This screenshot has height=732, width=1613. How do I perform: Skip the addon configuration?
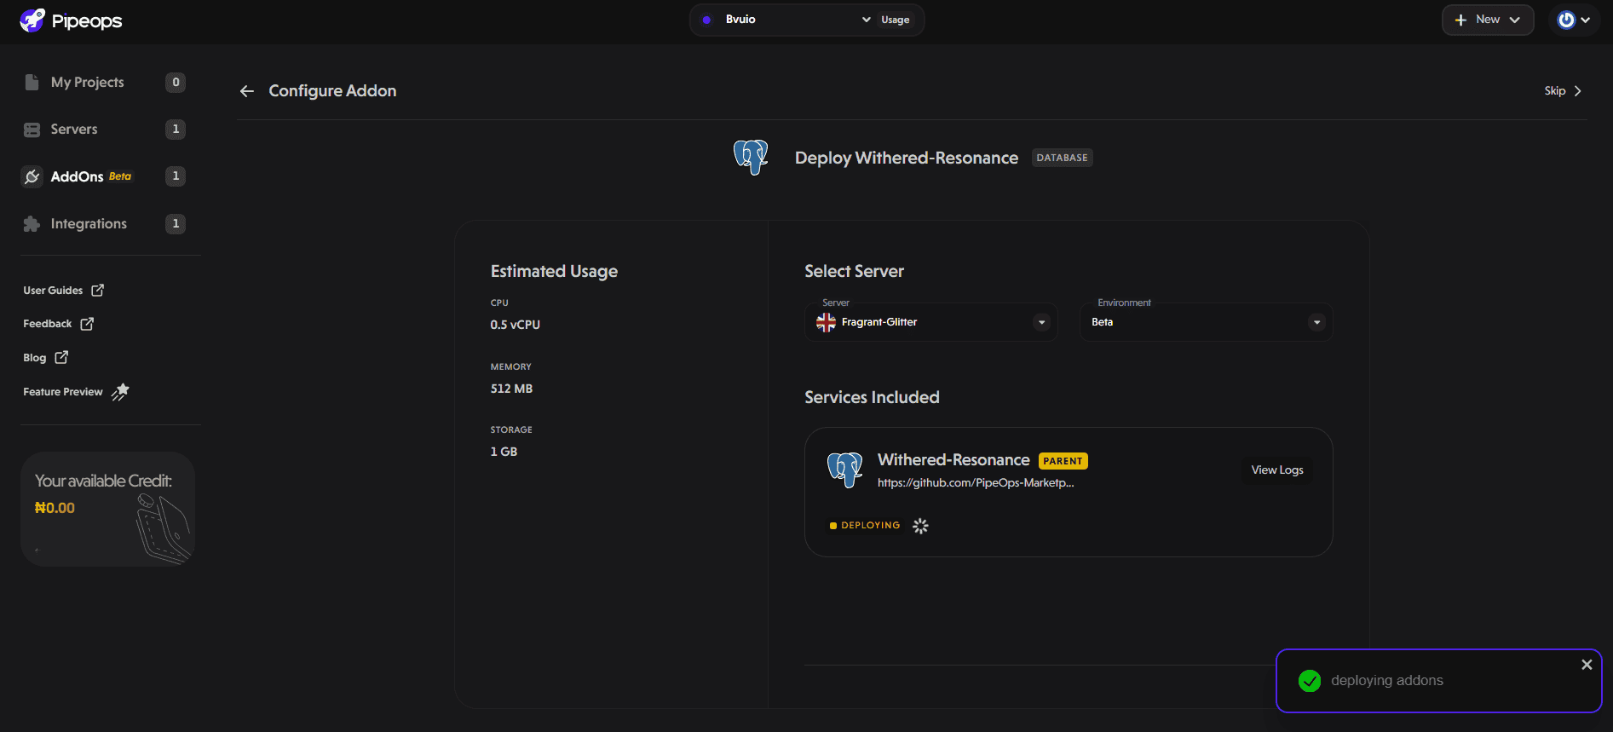pos(1563,91)
